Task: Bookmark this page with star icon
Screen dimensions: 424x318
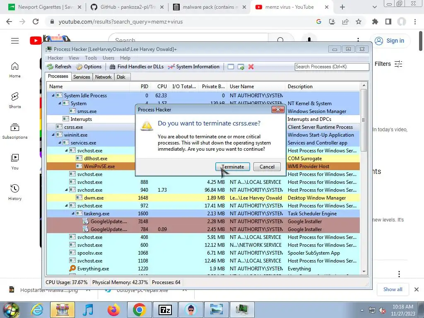Action: (x=359, y=22)
